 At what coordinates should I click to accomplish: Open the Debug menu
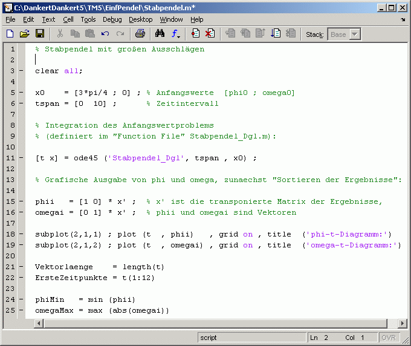(112, 19)
